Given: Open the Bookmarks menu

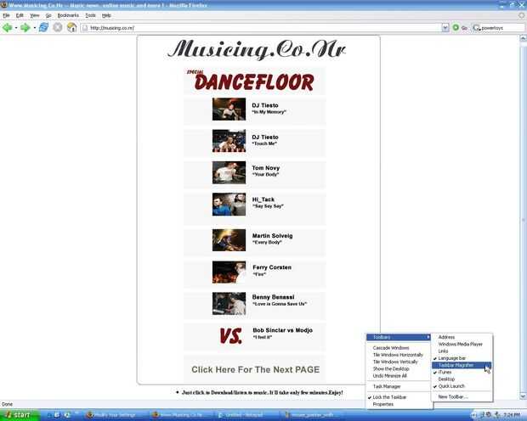Looking at the screenshot, I should (68, 15).
